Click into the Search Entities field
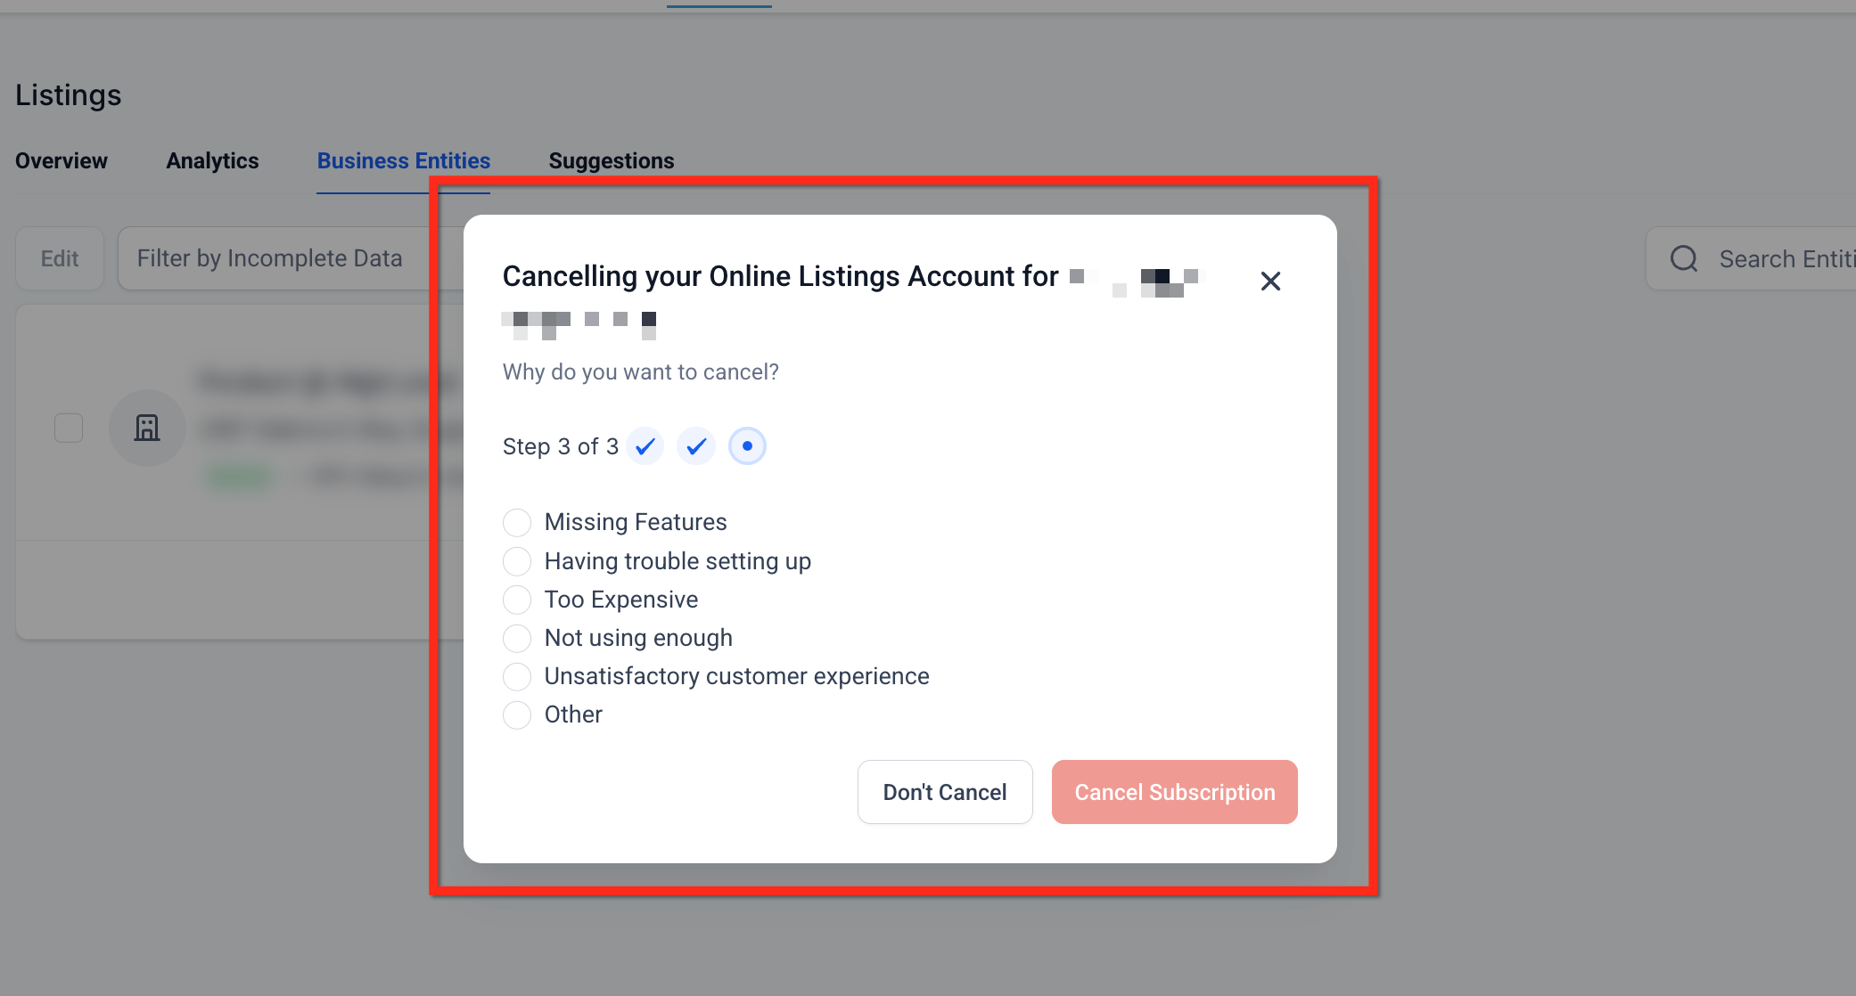 1783,259
